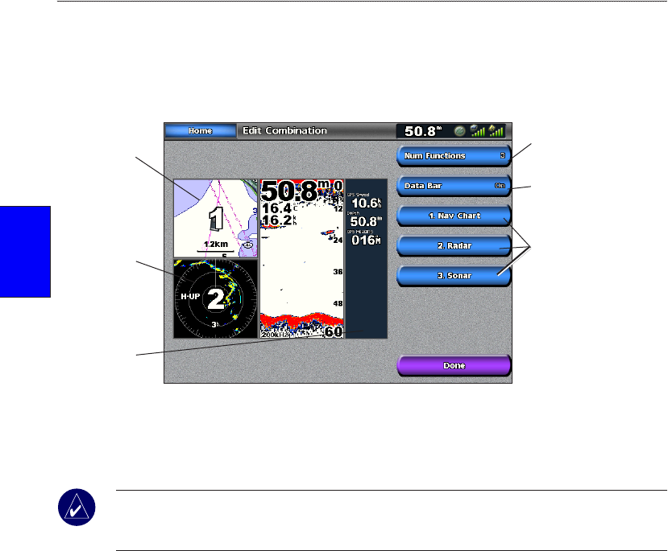Viewport: 668px width, 551px height.
Task: Tap the 50.8 m depth readout in the header
Action: [423, 131]
